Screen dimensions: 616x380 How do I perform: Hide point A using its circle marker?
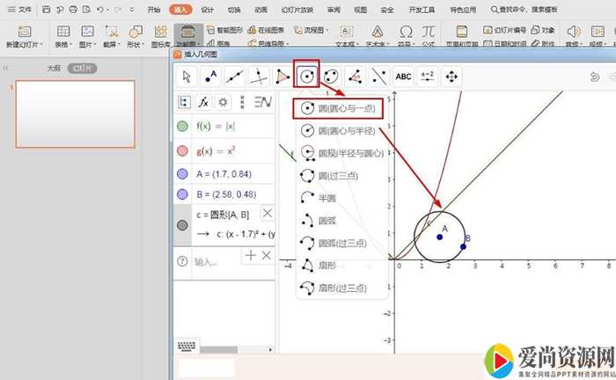tap(182, 173)
